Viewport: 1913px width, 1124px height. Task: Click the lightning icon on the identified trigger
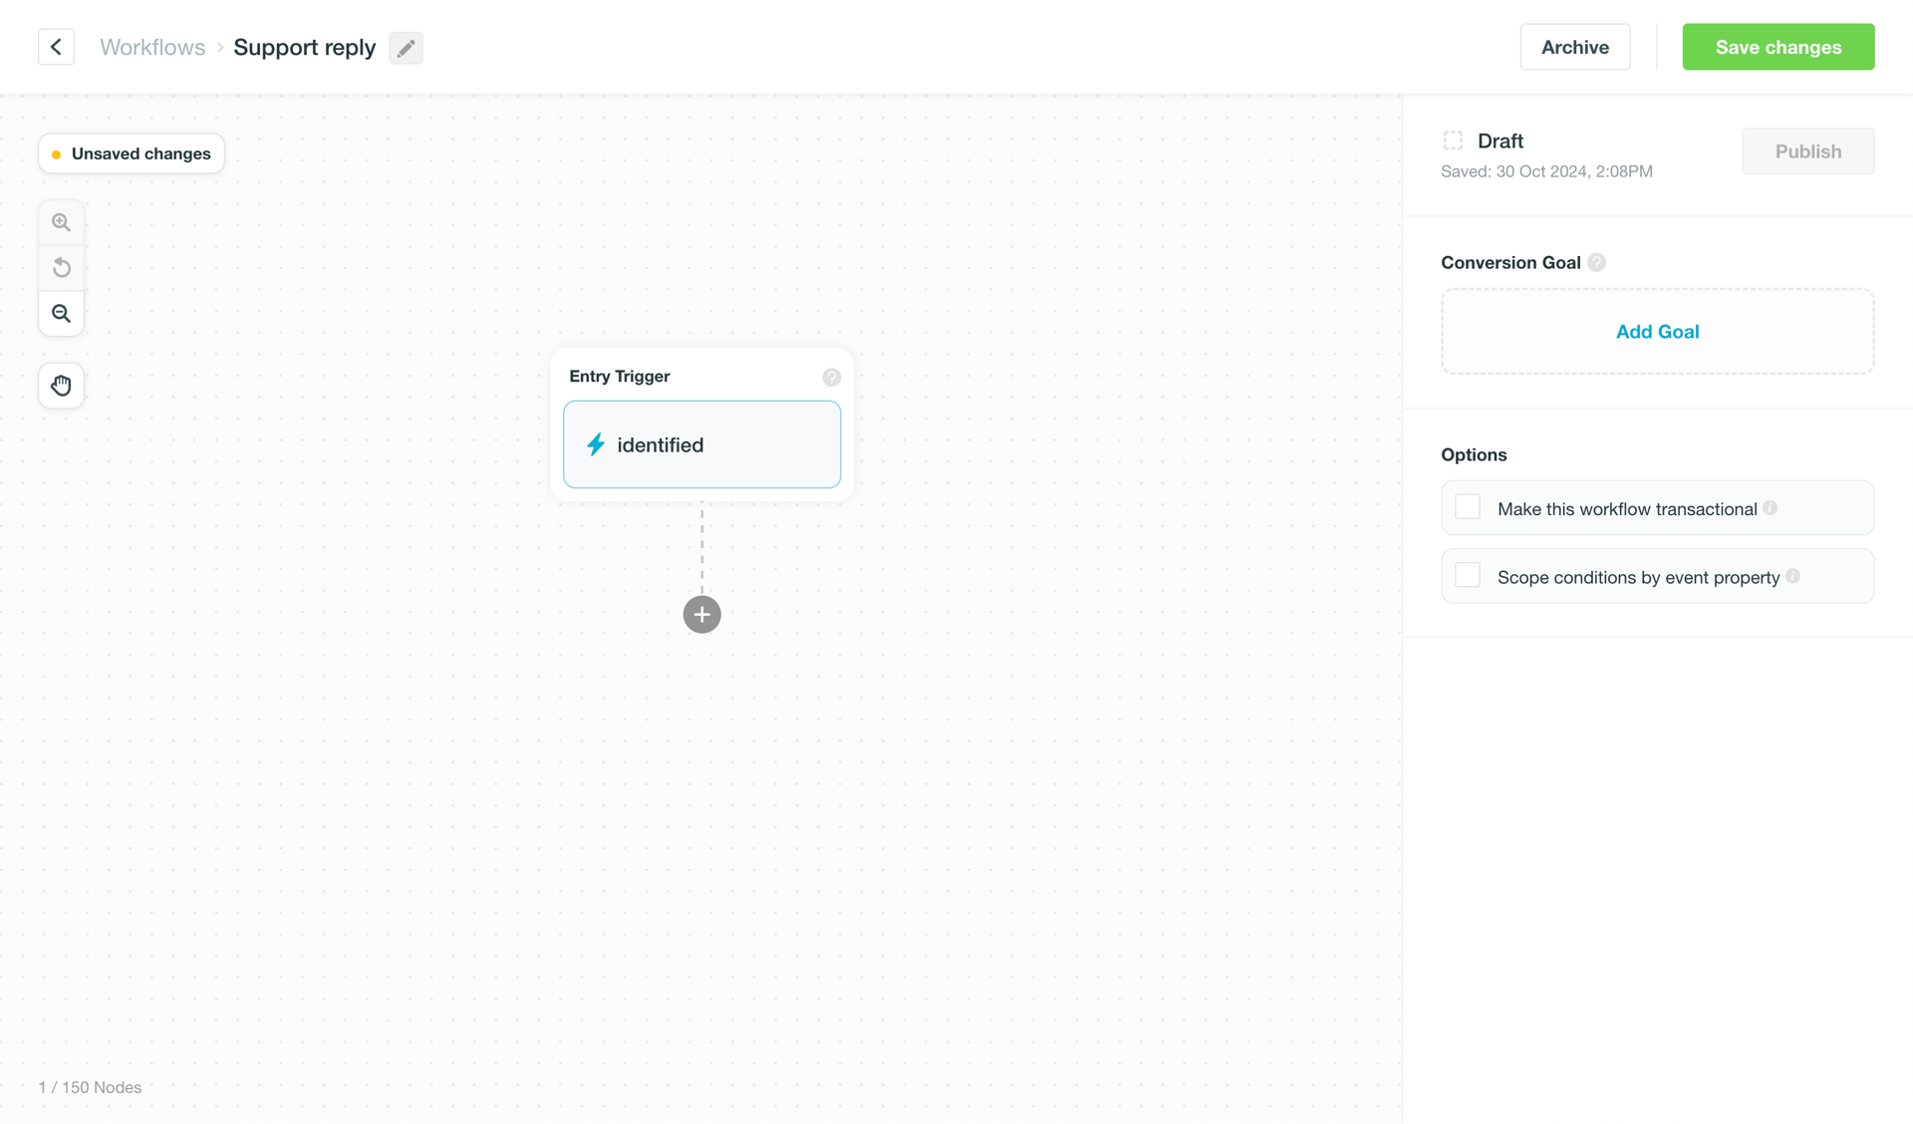click(596, 444)
